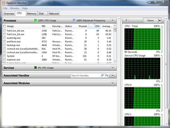The width and height of the screenshot is (170, 128).
Task: Click the graphs pane scrollbar down arrow
Action: [x=167, y=124]
